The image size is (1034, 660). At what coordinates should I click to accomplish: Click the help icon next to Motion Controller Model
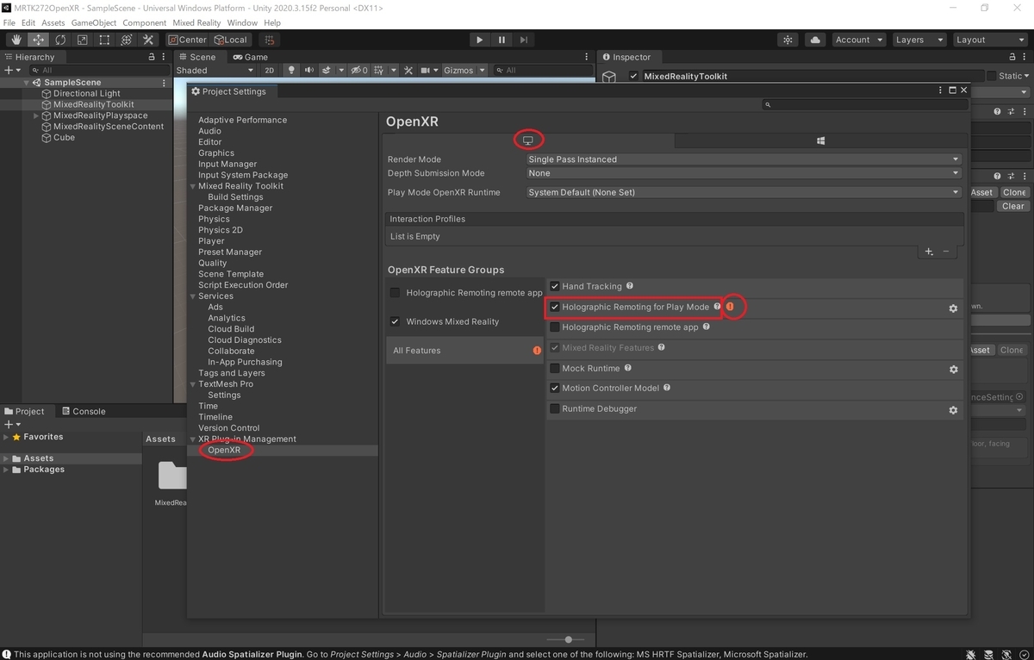[667, 388]
